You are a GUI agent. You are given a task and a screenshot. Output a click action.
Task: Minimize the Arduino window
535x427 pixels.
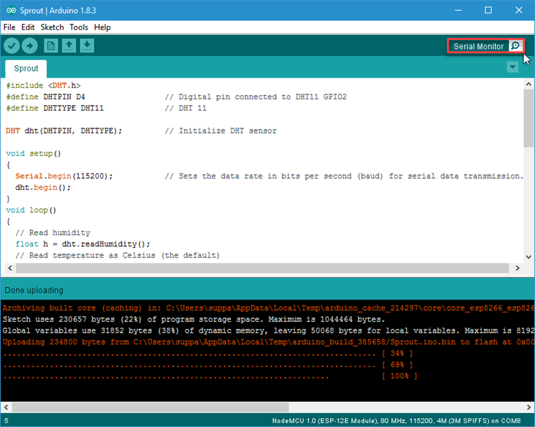(458, 10)
